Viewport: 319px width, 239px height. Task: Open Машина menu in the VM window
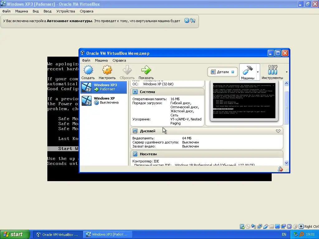tap(21, 11)
